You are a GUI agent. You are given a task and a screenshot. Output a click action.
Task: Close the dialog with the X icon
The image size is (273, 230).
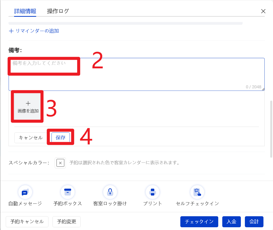pyautogui.click(x=263, y=11)
